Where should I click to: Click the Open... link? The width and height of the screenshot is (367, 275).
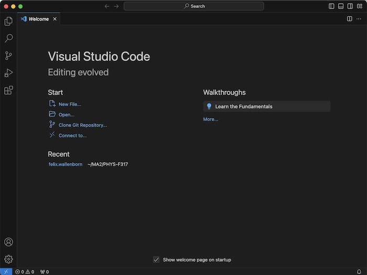click(67, 115)
